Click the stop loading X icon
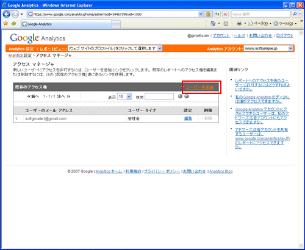 tap(225, 14)
